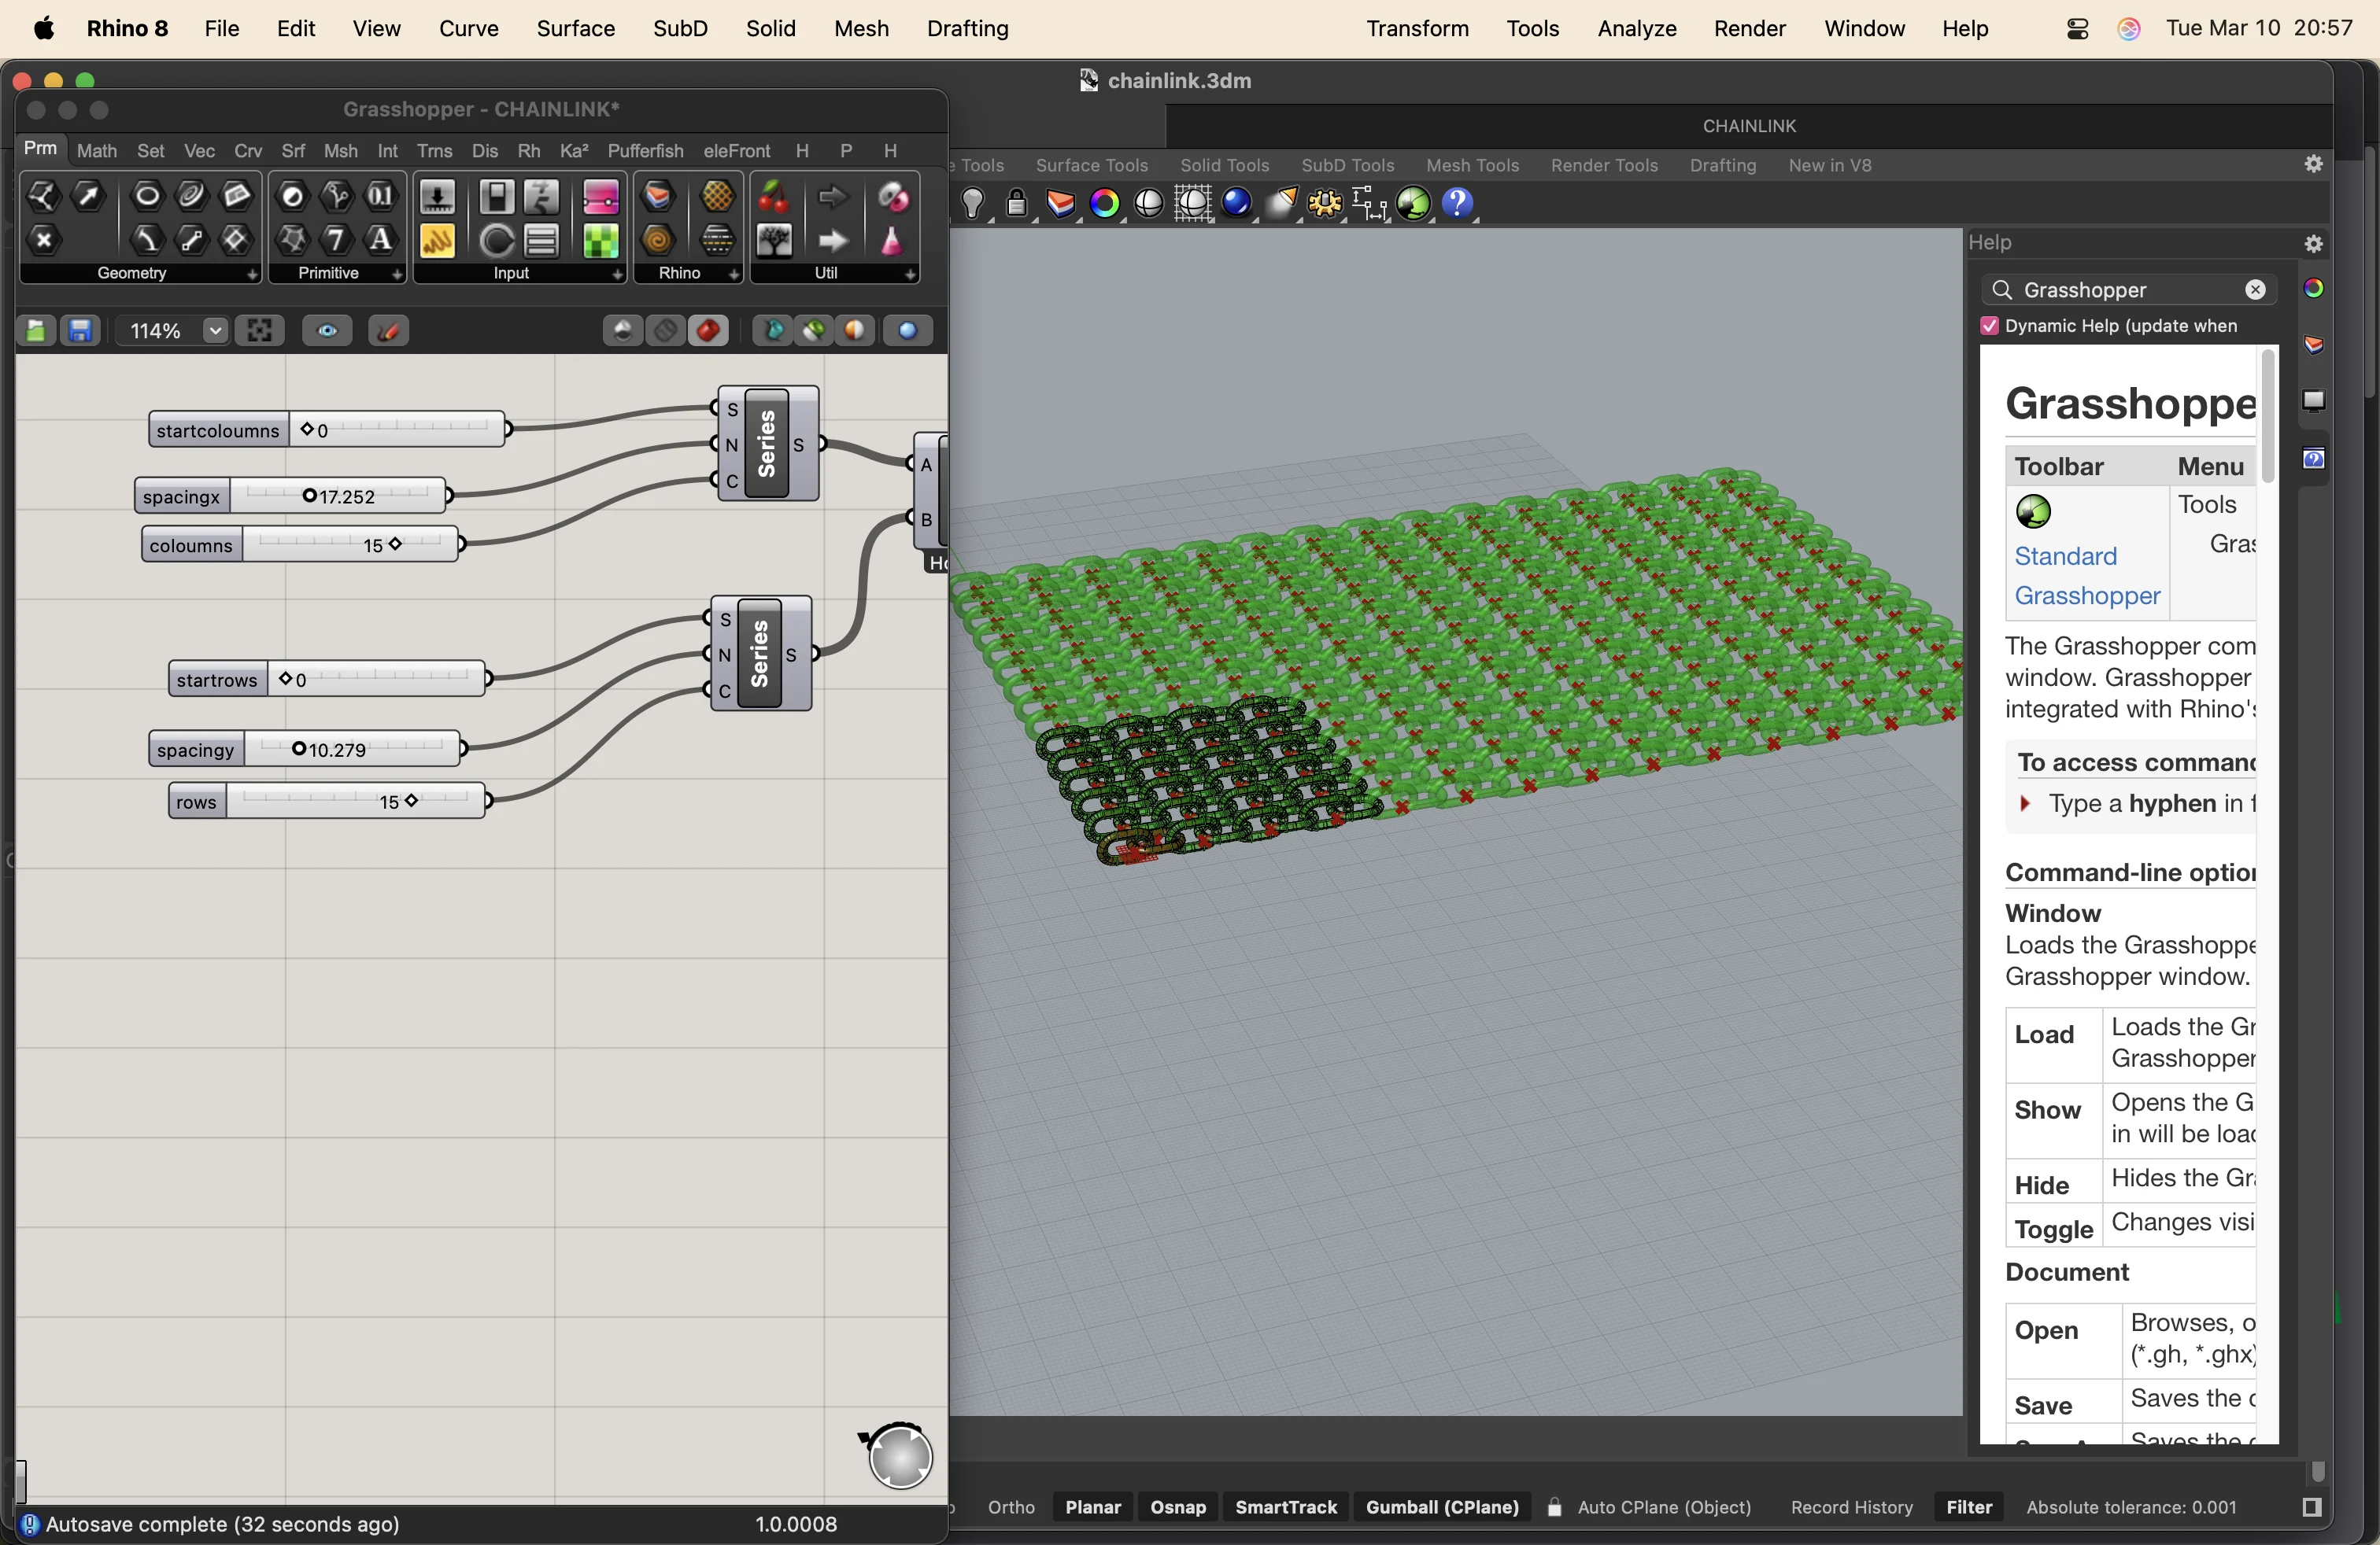This screenshot has width=2380, height=1545.
Task: Uncheck the Dynamic Help checkbox
Action: [1990, 326]
